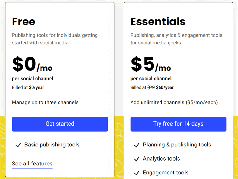The height and width of the screenshot is (179, 238).
Task: Click the Engagement tools checkmark icon
Action: (x=136, y=173)
